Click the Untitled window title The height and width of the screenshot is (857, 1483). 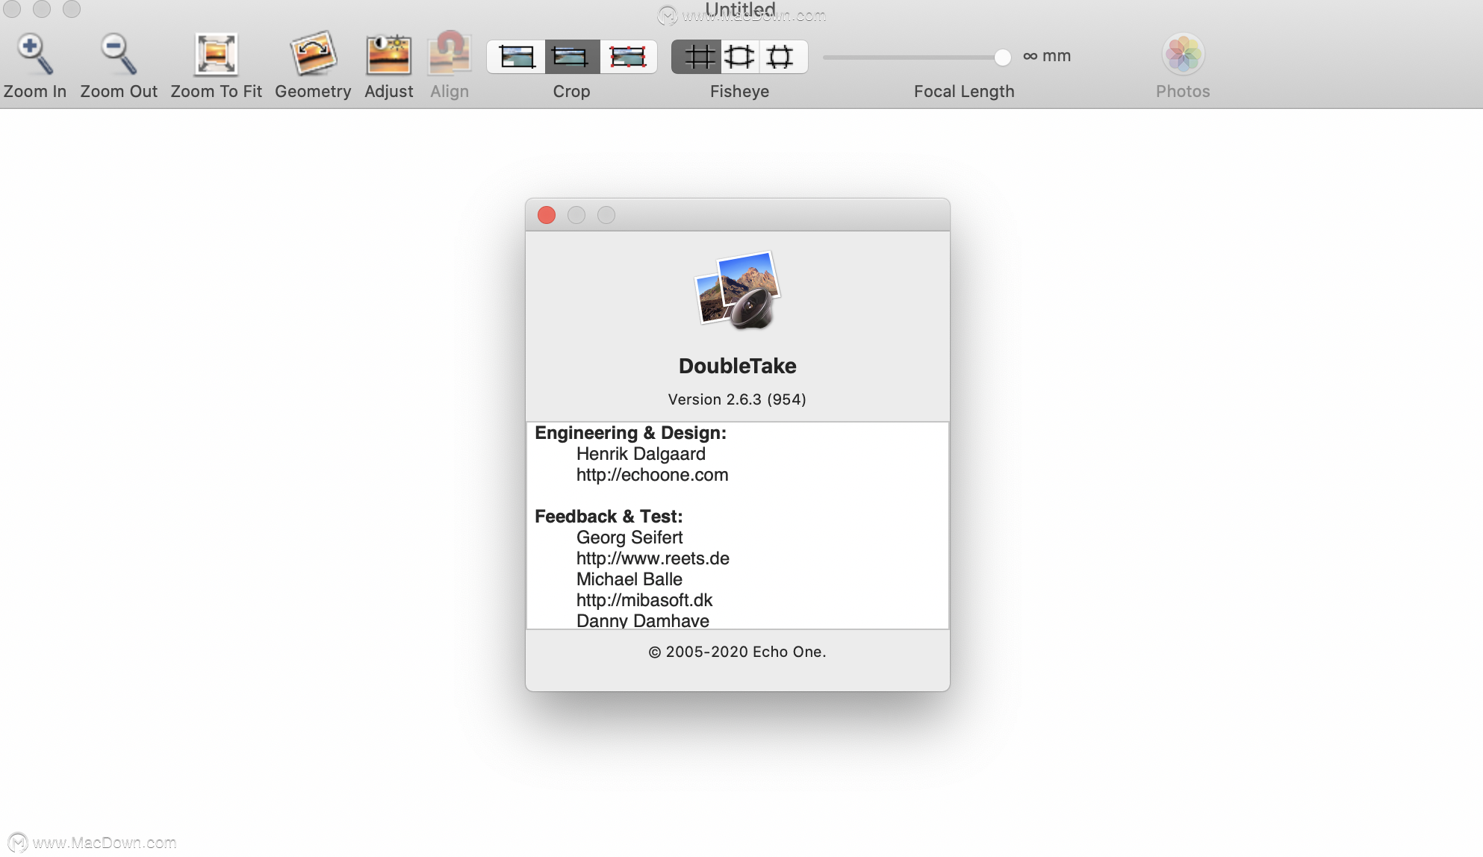tap(740, 10)
